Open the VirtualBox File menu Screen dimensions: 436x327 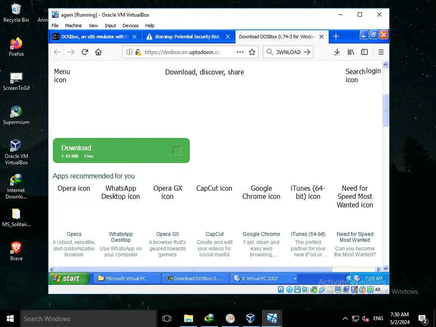coord(55,26)
